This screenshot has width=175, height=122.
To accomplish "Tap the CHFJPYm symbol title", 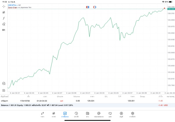I will tap(12, 5).
